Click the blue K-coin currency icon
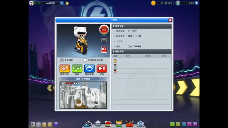Screen dimensions: 228x128 pyautogui.click(x=178, y=3)
